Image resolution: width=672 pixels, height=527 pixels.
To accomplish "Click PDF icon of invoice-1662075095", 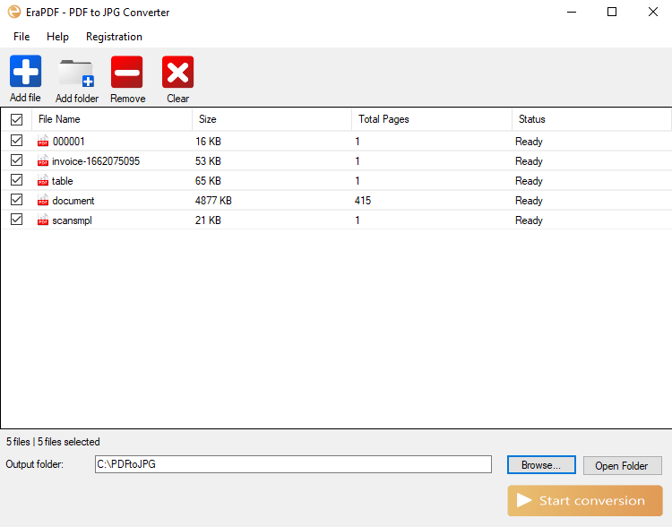I will tap(43, 160).
